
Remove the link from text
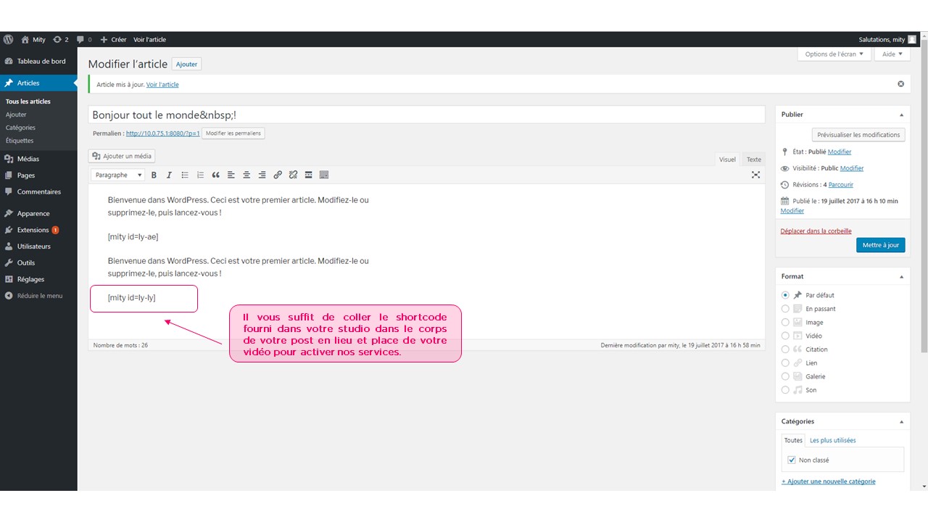(293, 175)
